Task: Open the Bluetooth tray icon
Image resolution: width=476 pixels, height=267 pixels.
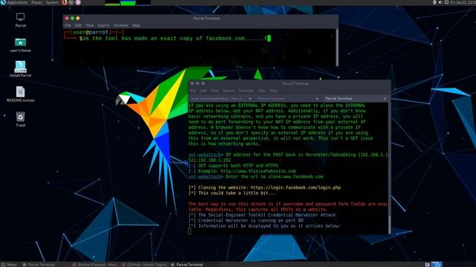Action: pos(434,2)
